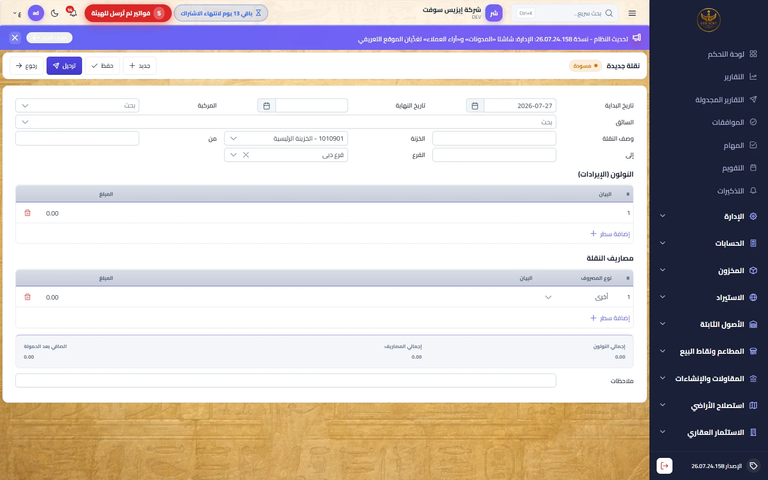768x480 pixels.
Task: Open لوحة التحكم dashboard menu item
Action: tap(732, 54)
